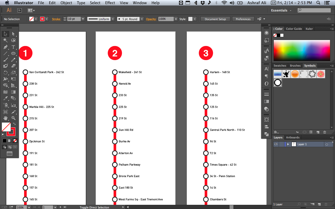The width and height of the screenshot is (335, 209).
Task: Swap fill and stroke colors
Action: 14,124
